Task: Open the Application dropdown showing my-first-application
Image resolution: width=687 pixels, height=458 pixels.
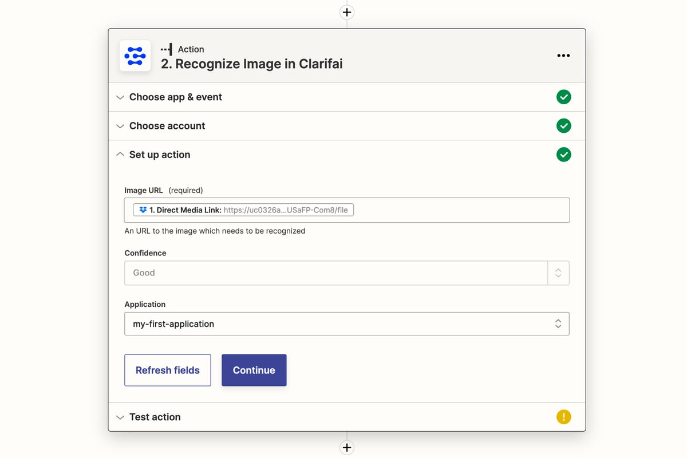Action: (x=346, y=324)
